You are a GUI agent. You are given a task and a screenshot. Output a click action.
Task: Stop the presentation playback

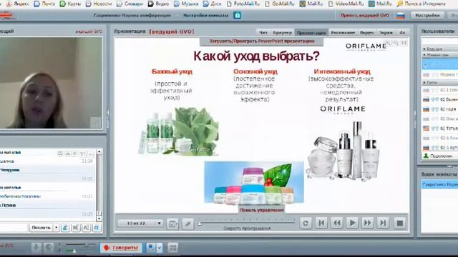(399, 223)
